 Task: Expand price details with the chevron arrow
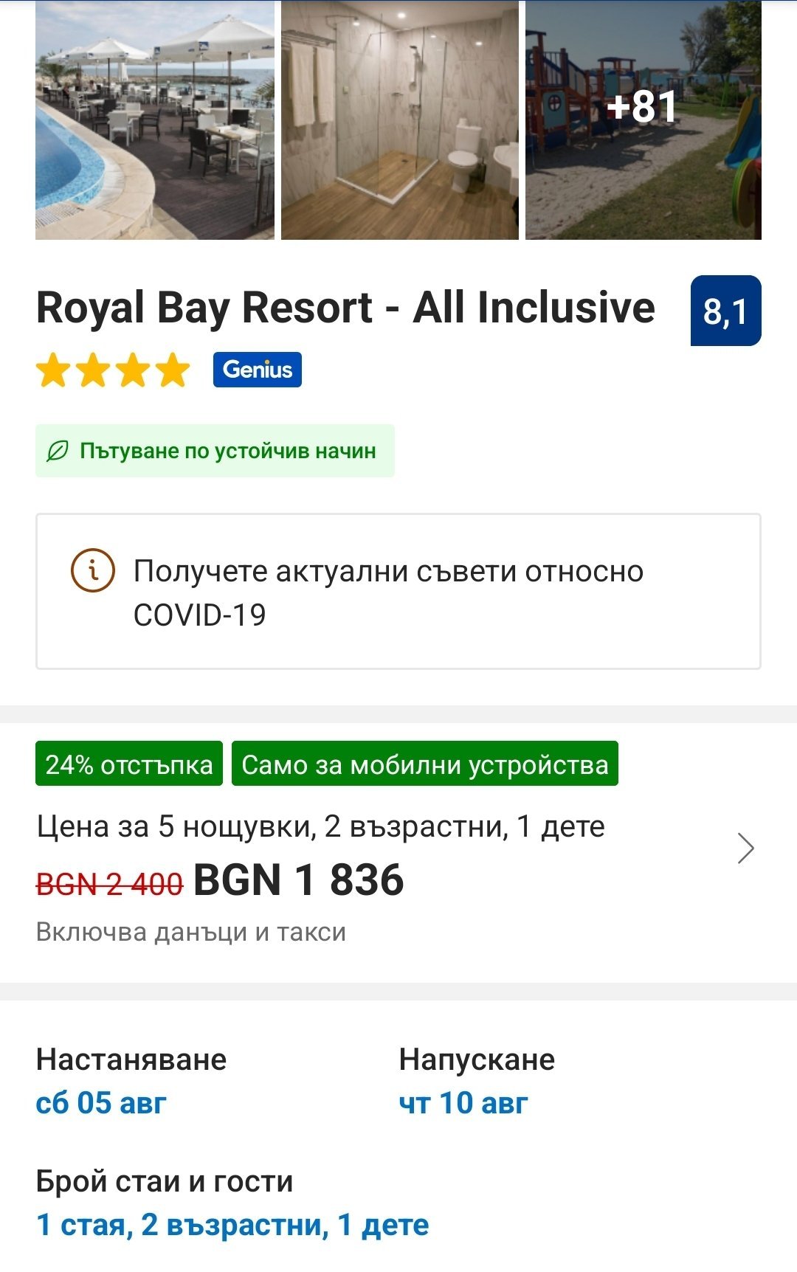click(x=745, y=848)
